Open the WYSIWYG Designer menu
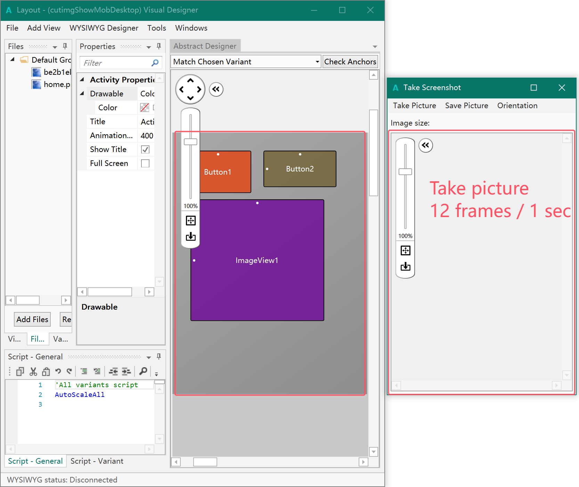Screen dimensions: 579x487 tap(104, 28)
